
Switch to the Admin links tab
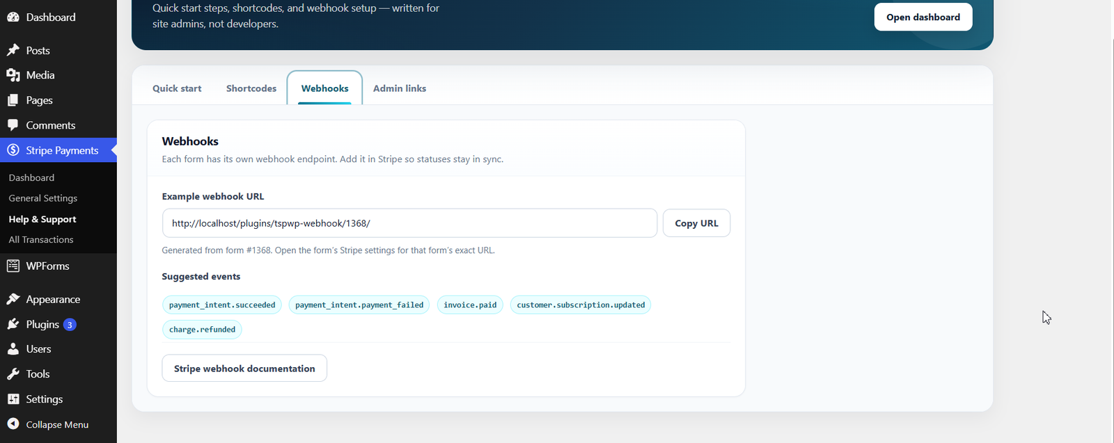[x=400, y=88]
